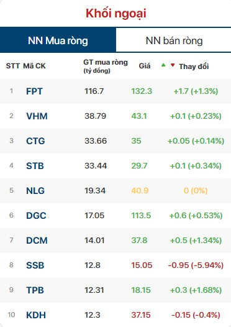Click the Mã CK column header
The image size is (231, 327).
click(x=34, y=66)
